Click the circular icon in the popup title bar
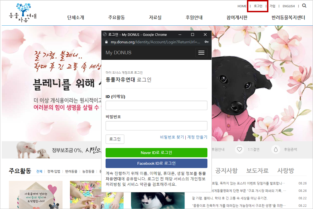Viewport: 313px width, 209px height. 105,34
